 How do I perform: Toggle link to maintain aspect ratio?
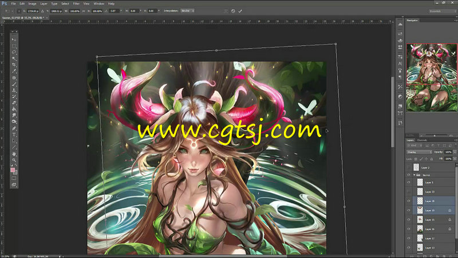pos(84,11)
